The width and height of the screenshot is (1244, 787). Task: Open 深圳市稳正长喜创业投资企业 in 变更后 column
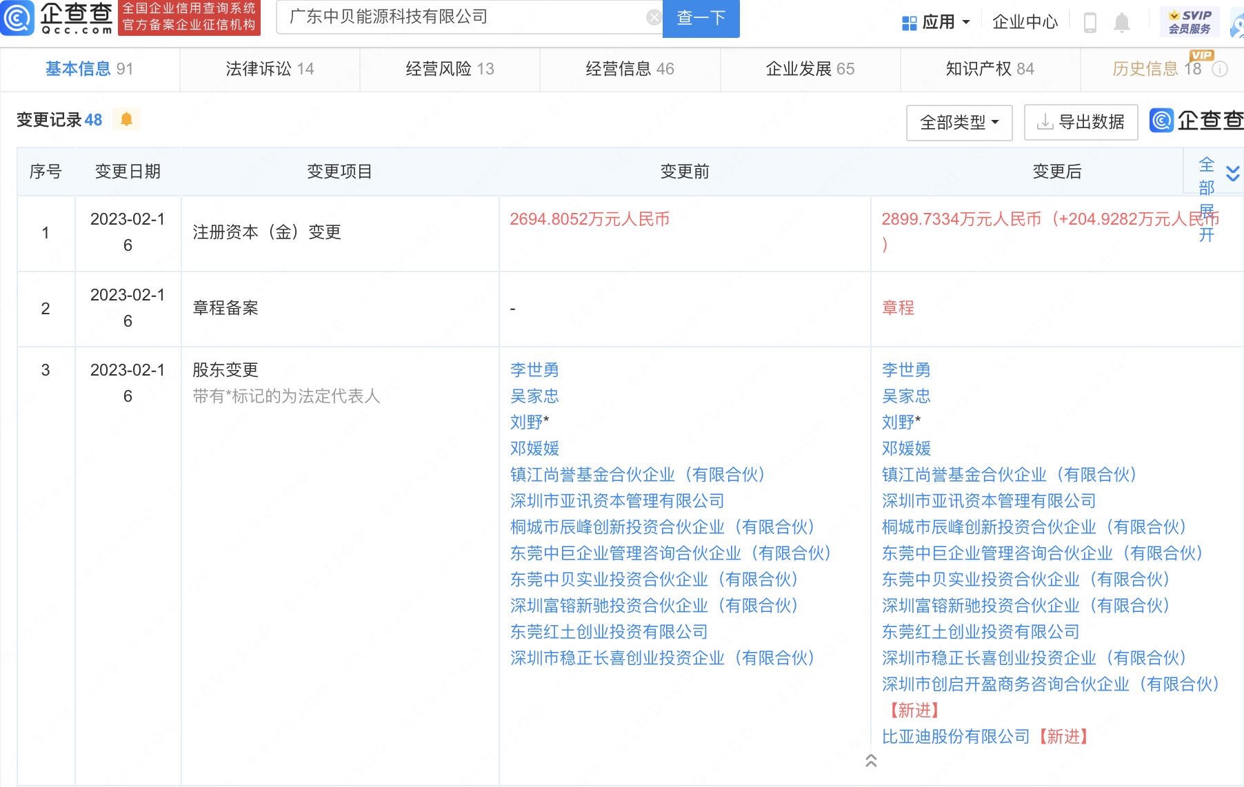point(1036,658)
